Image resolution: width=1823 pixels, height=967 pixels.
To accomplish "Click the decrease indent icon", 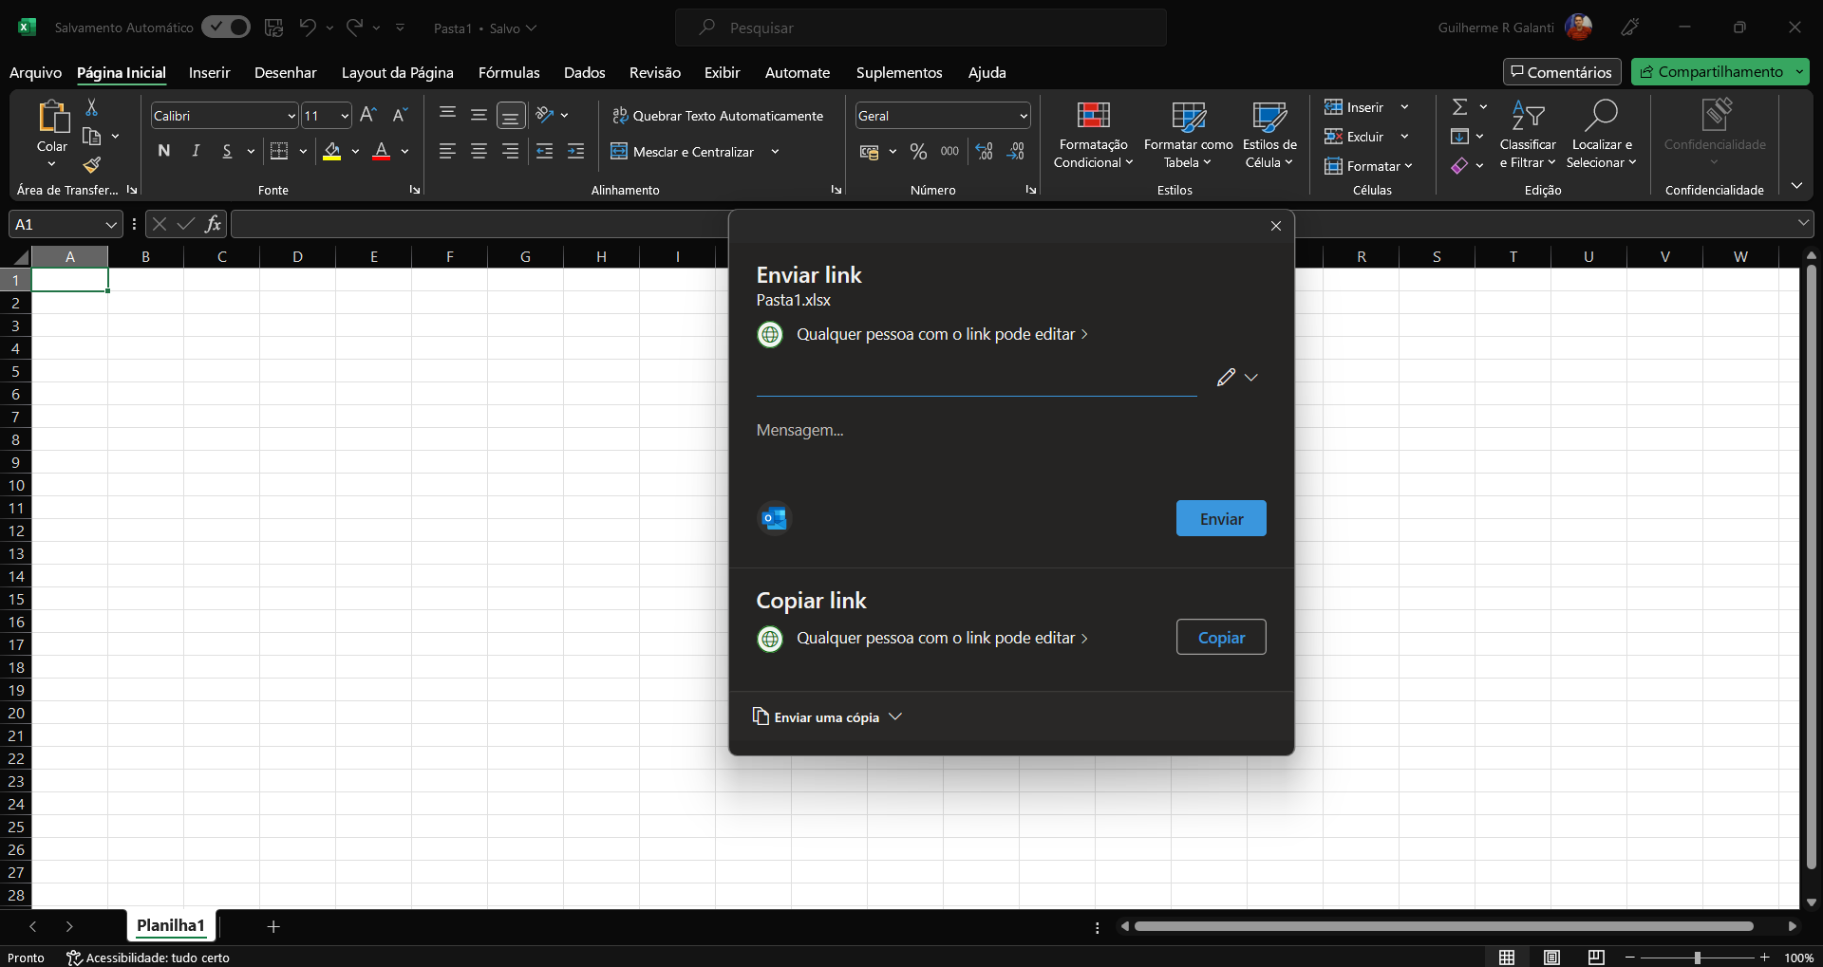I will point(544,151).
